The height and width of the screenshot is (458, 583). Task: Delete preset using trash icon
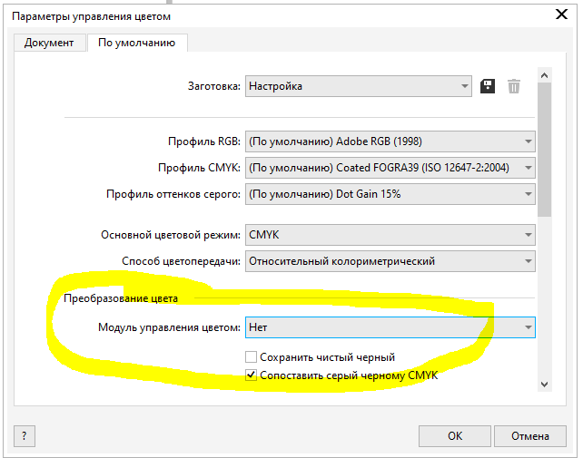(x=513, y=86)
